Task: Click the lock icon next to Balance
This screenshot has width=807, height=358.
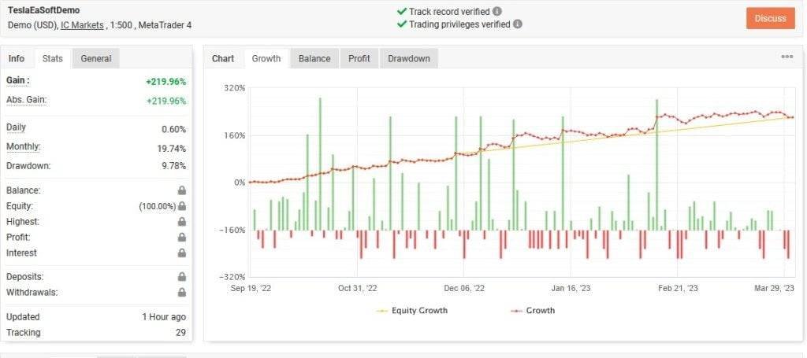Action: pyautogui.click(x=182, y=190)
